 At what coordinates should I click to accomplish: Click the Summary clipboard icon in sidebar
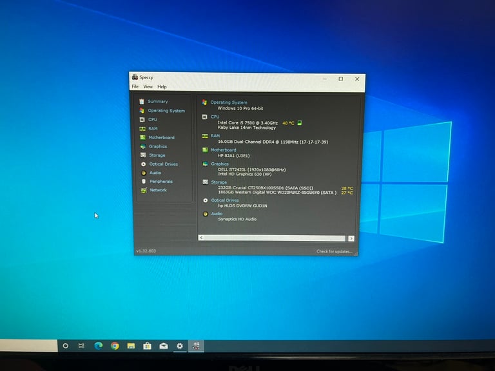(x=142, y=101)
